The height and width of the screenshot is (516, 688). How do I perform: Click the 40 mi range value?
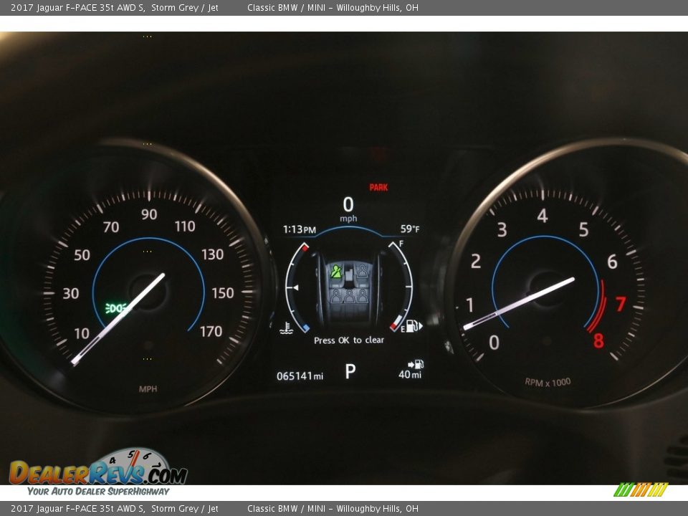[x=410, y=374]
